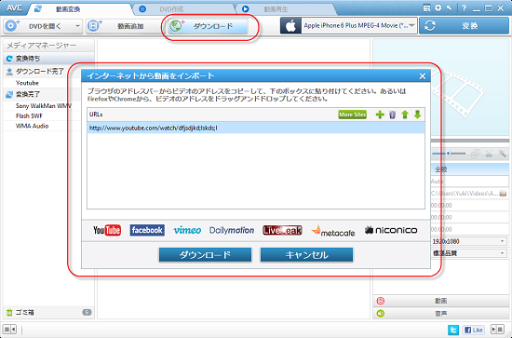
Task: Click the snapshot copy icon near slider
Action: click(x=476, y=154)
